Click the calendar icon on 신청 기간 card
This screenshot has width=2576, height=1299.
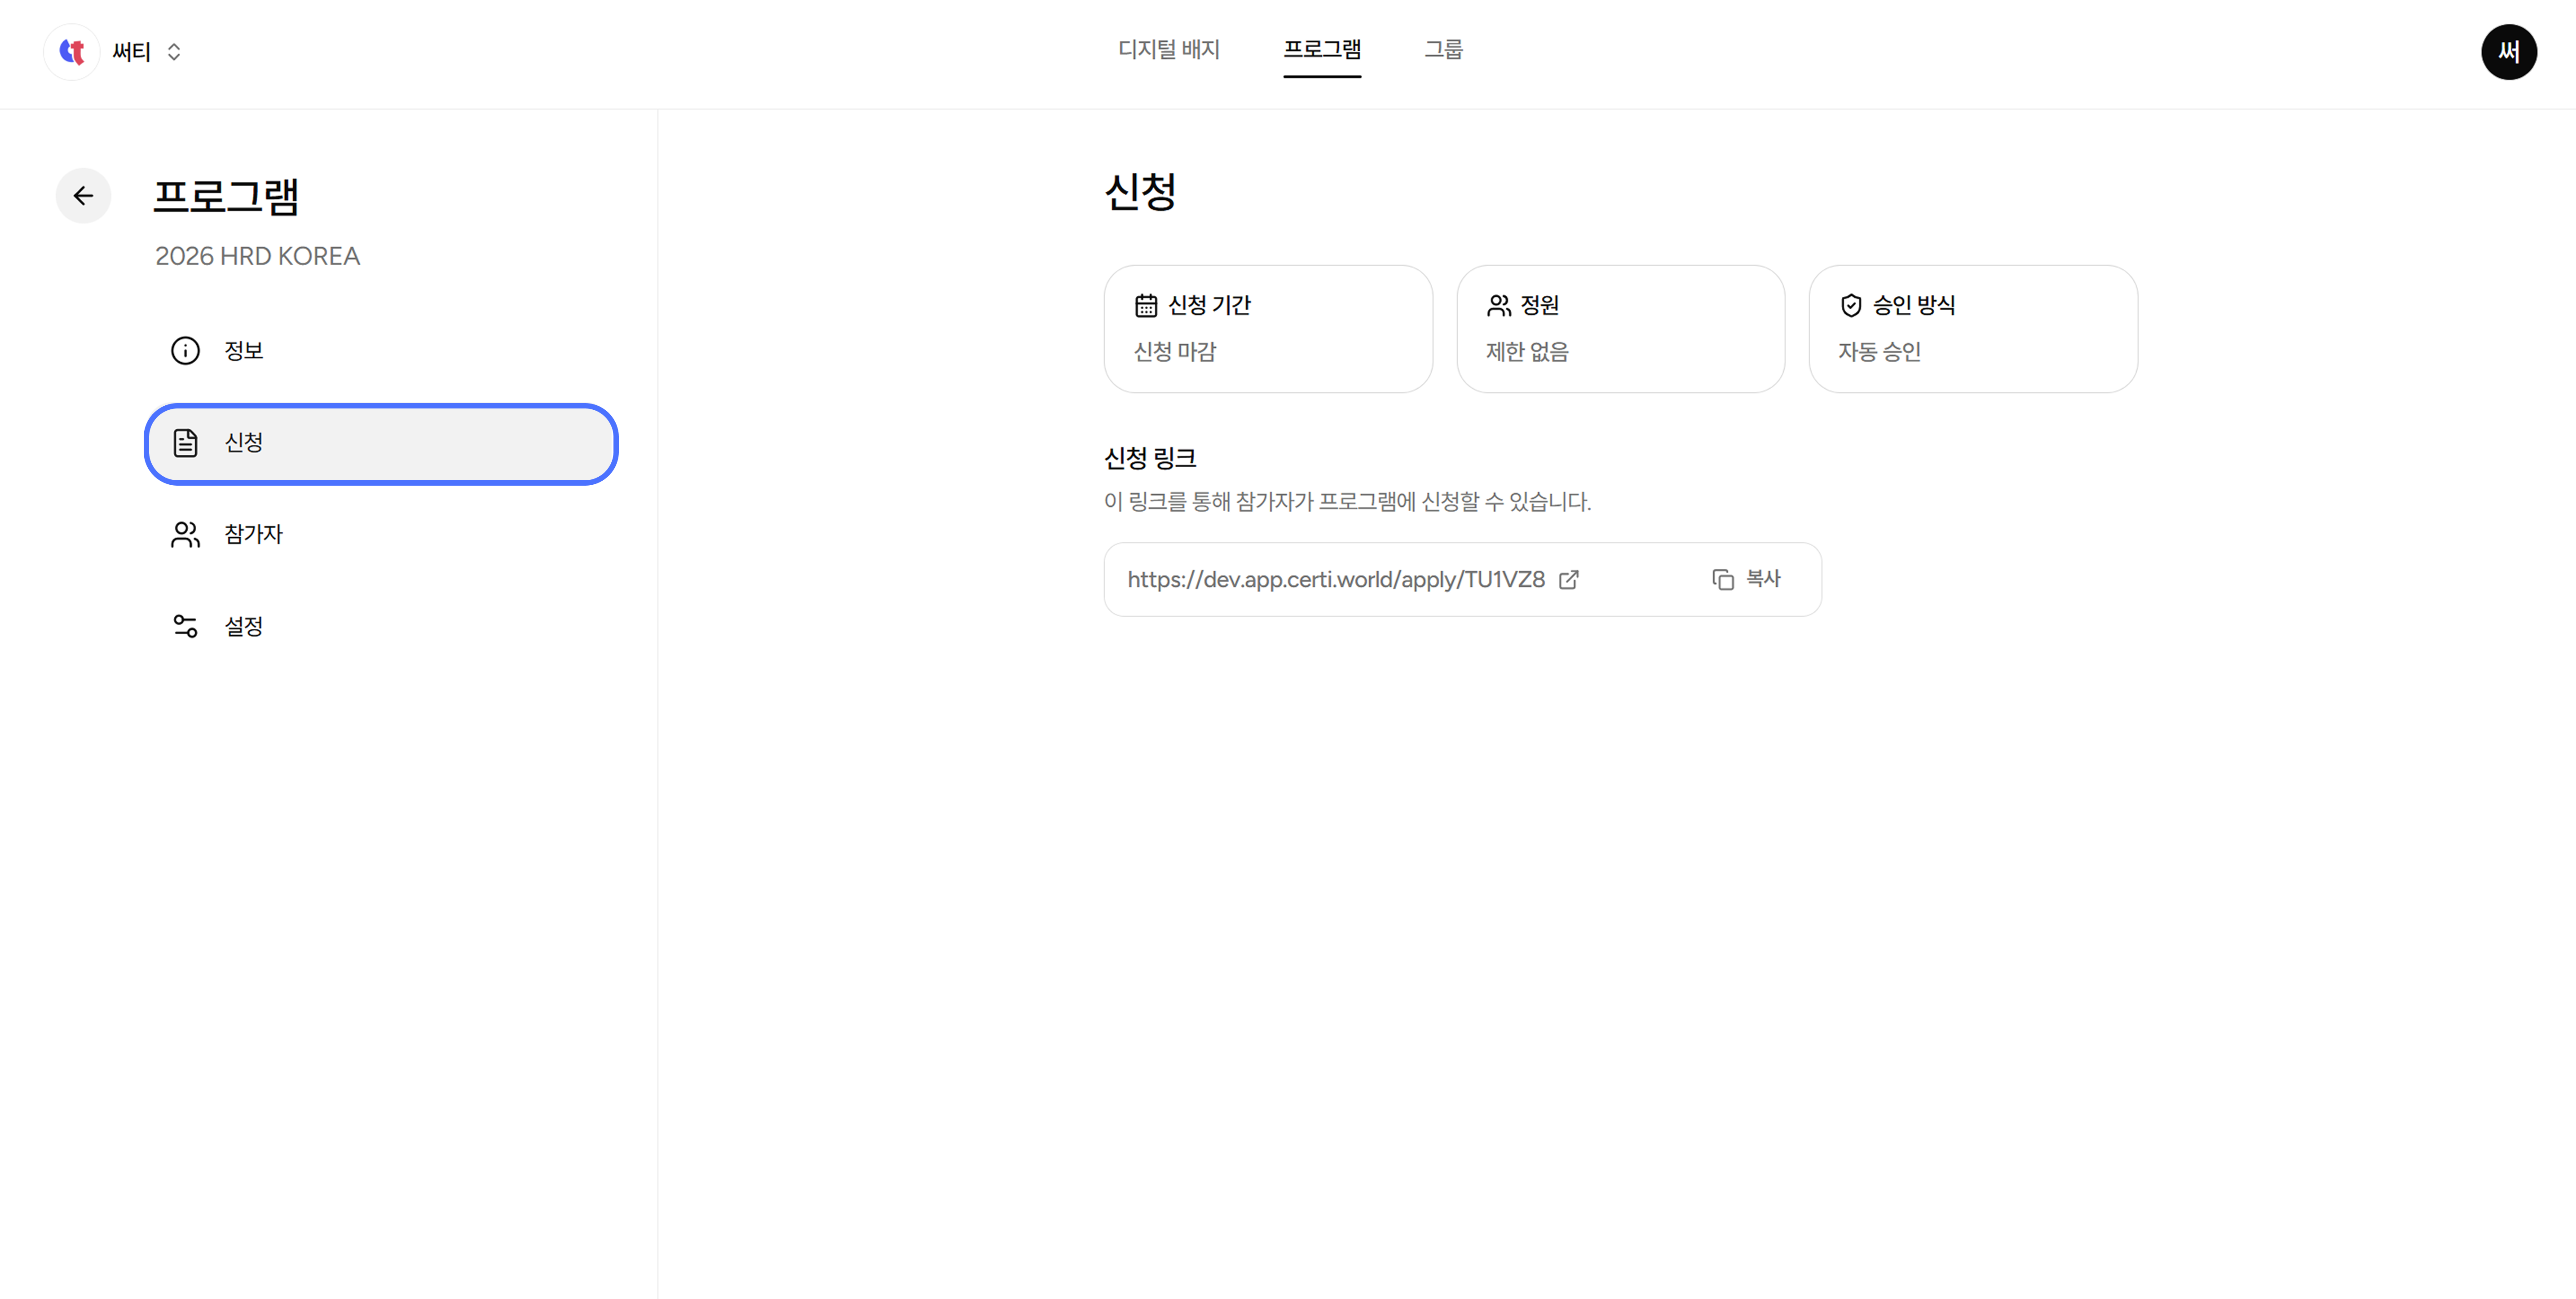tap(1146, 305)
